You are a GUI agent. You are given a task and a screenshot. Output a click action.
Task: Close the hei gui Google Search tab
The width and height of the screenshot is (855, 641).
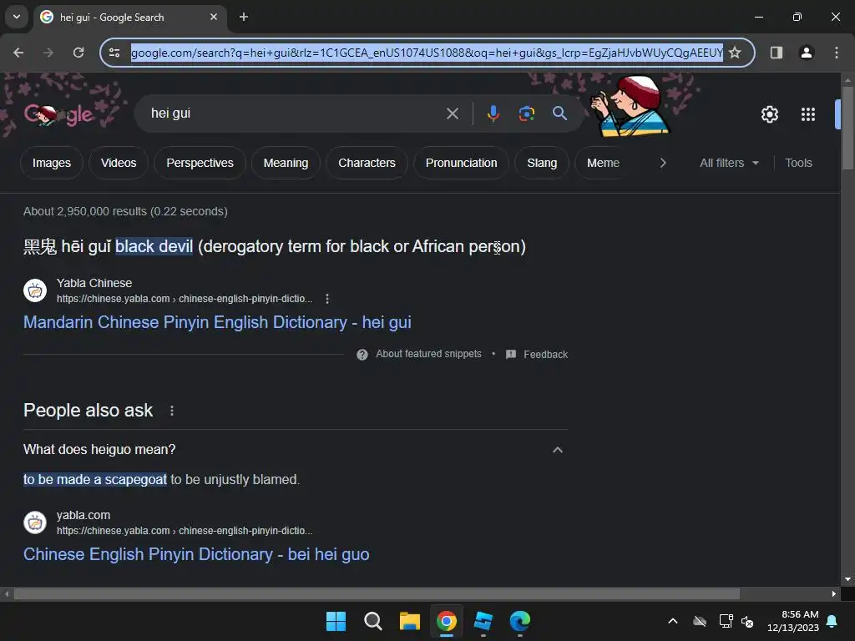(214, 17)
